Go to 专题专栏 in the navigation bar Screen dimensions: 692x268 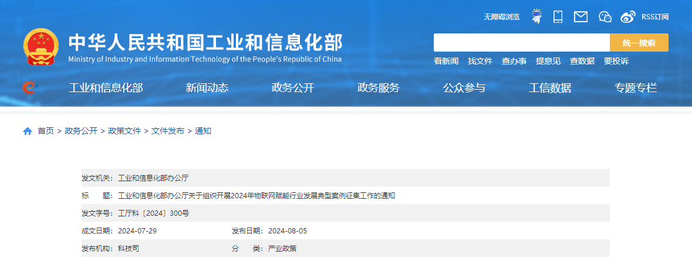[x=636, y=88]
